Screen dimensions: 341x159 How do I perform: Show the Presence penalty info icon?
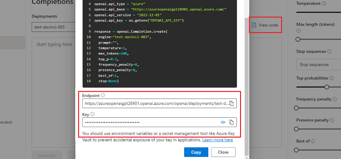pos(332,120)
